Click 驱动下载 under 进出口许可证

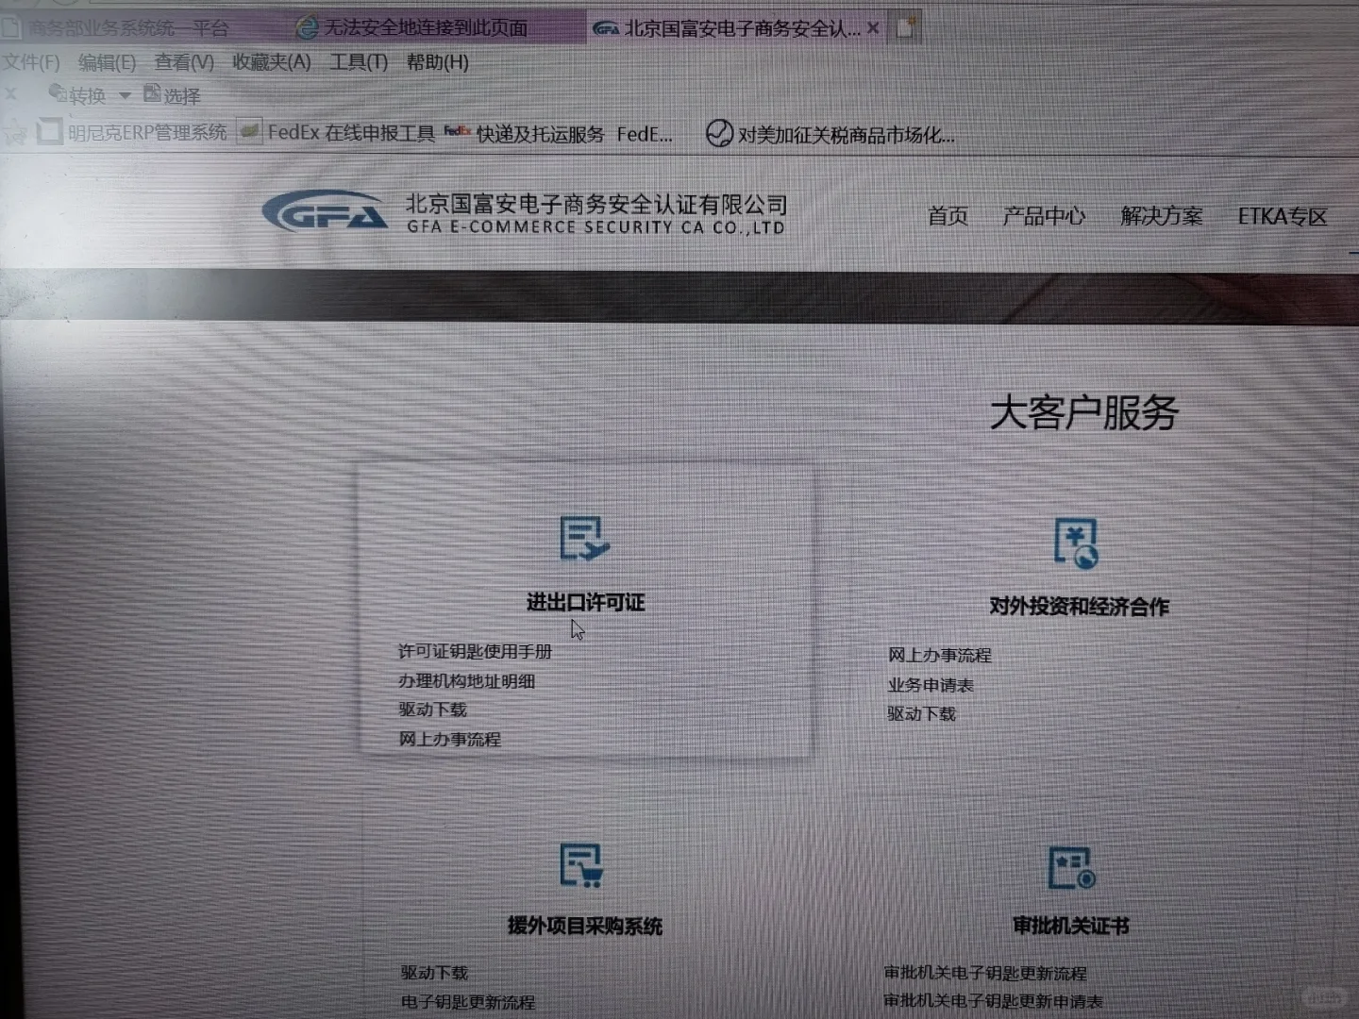[431, 710]
